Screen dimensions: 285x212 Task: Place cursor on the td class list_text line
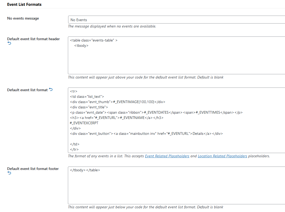click(87, 96)
